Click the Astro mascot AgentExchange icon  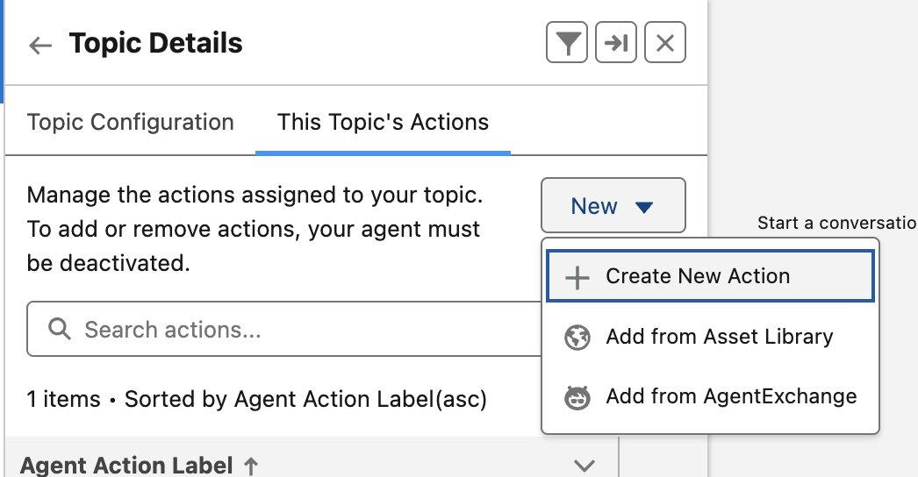click(577, 397)
